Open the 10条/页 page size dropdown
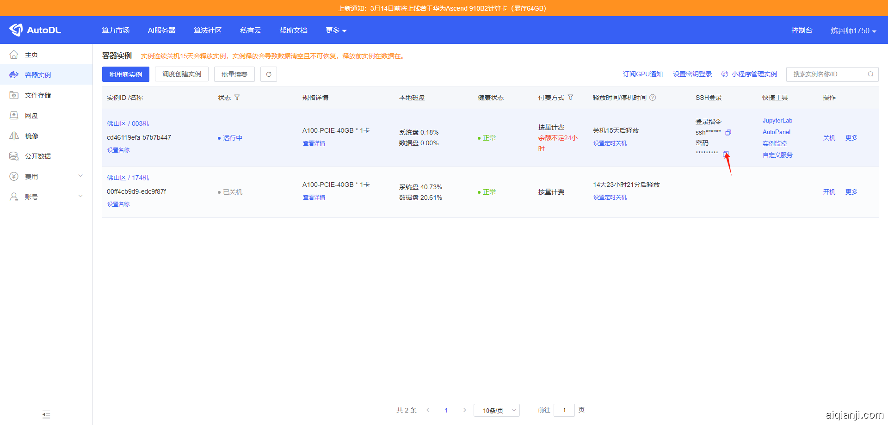Image resolution: width=888 pixels, height=425 pixels. tap(496, 410)
